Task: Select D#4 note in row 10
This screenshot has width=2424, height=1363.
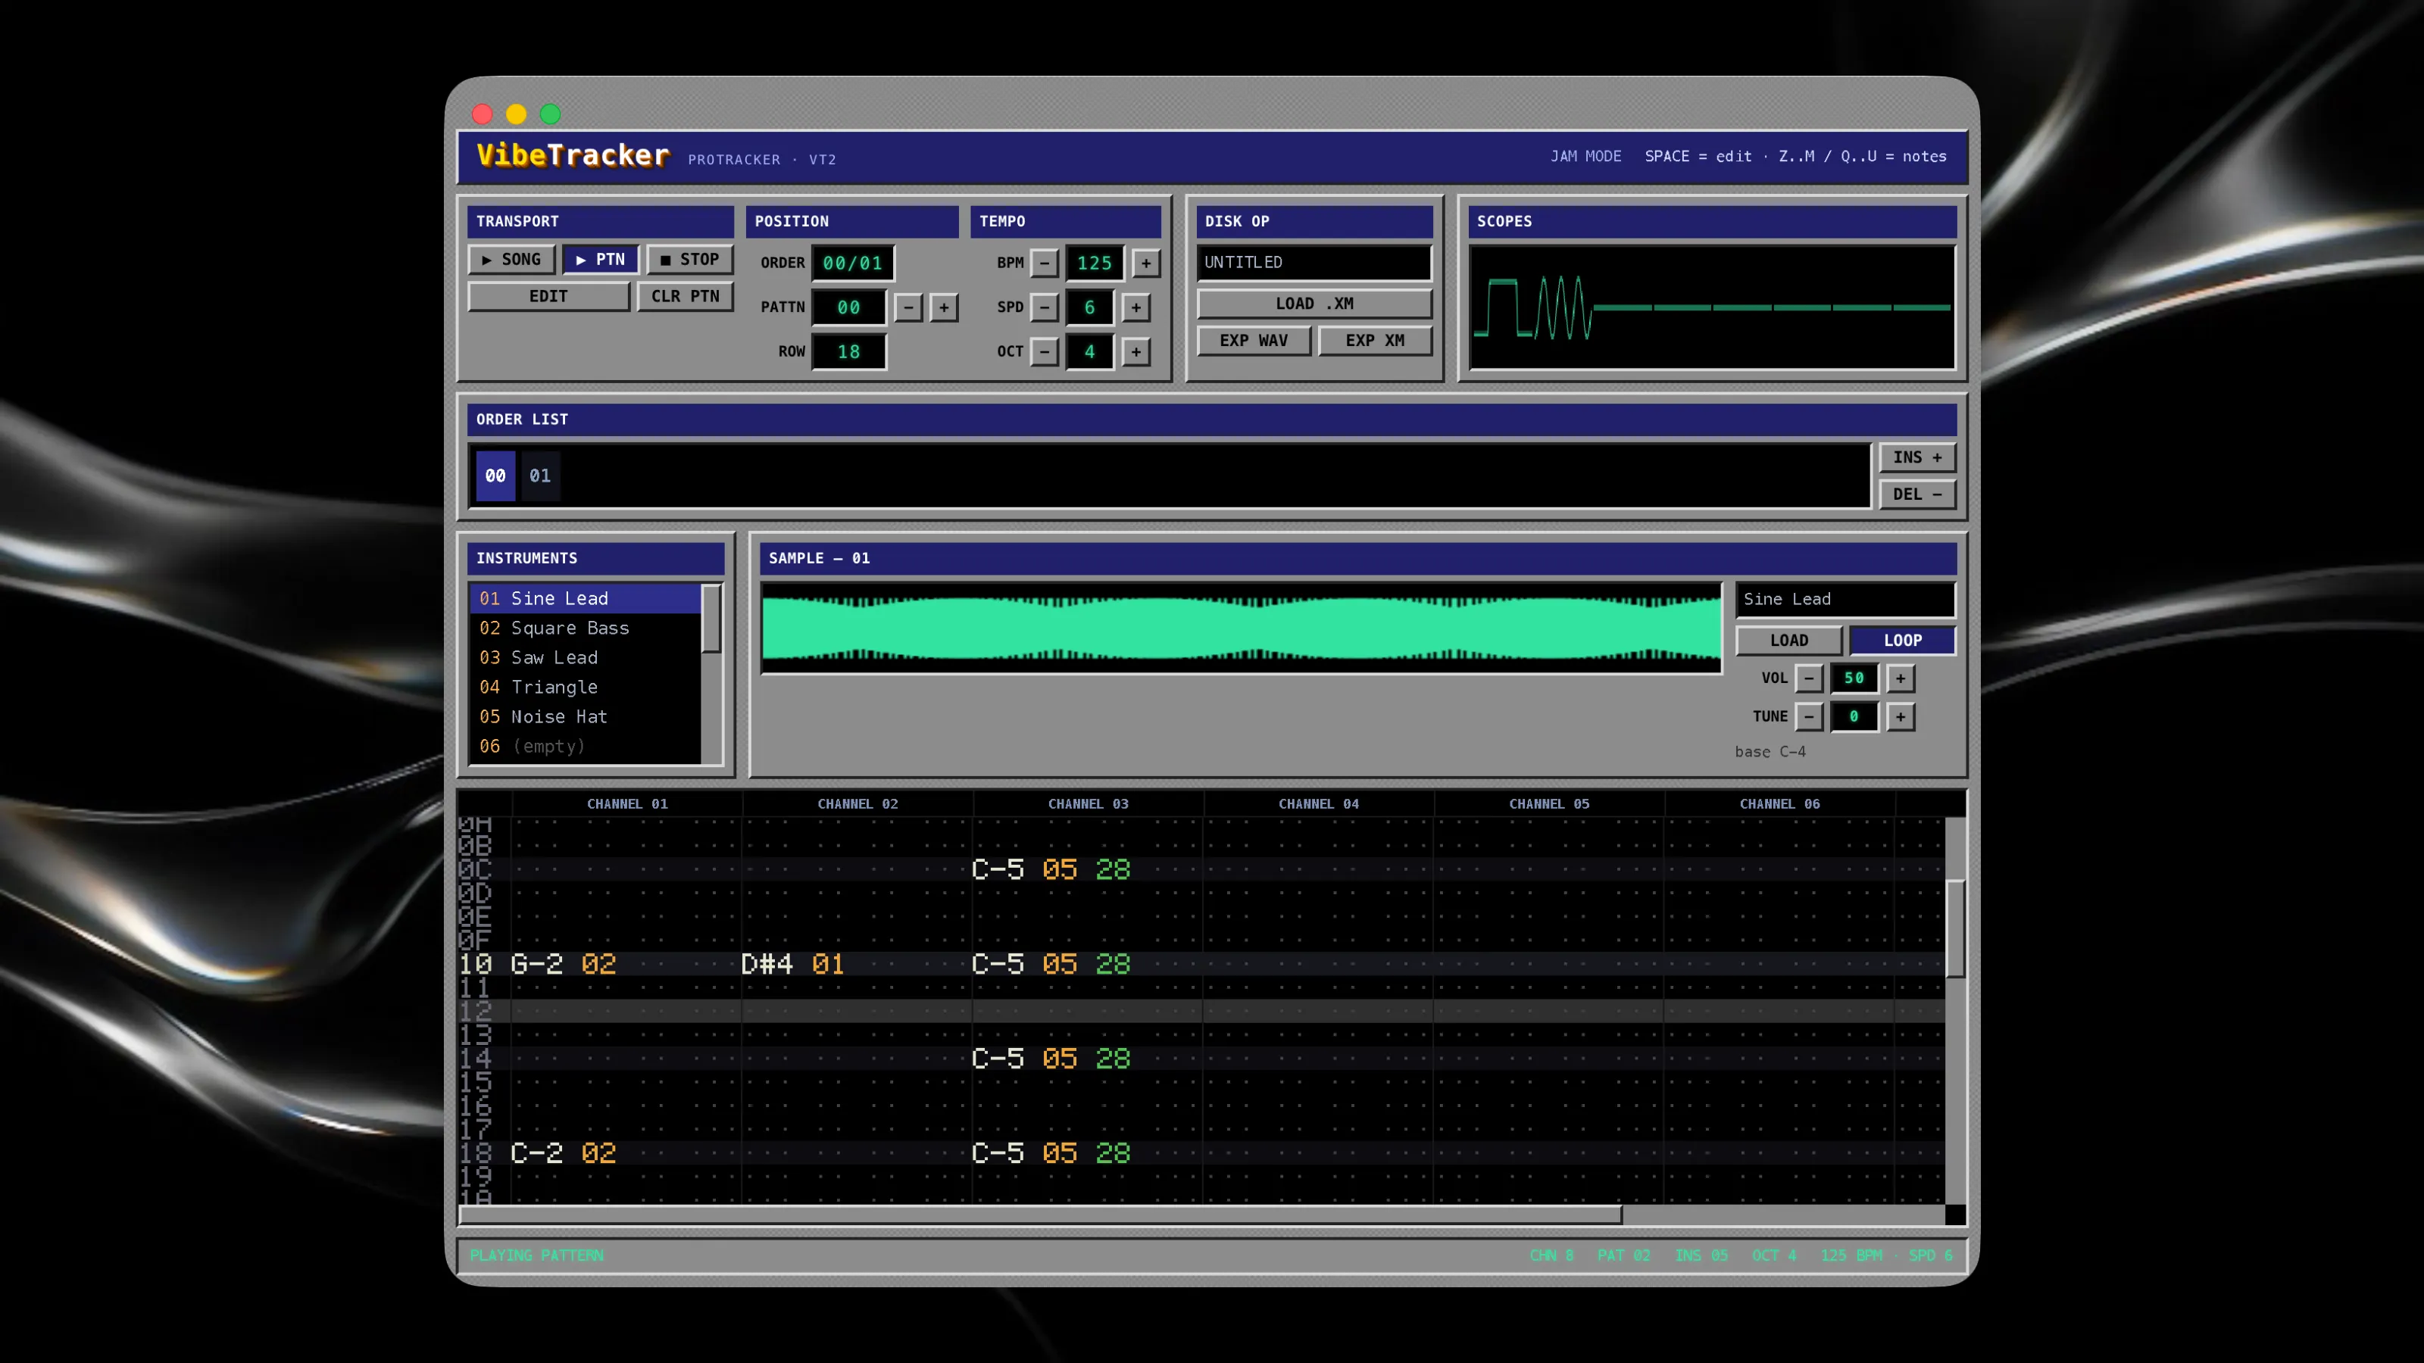Action: pyautogui.click(x=767, y=964)
